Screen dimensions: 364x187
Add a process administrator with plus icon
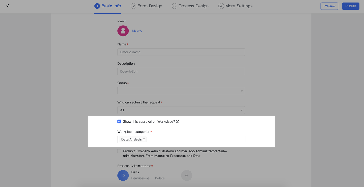pyautogui.click(x=187, y=175)
